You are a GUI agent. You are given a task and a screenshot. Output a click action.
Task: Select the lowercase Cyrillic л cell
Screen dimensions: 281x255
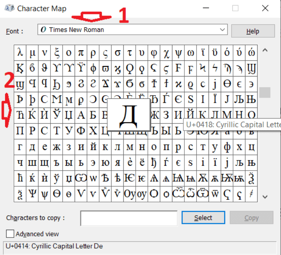(117, 147)
